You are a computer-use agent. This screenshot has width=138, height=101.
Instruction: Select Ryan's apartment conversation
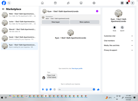point(19,46)
